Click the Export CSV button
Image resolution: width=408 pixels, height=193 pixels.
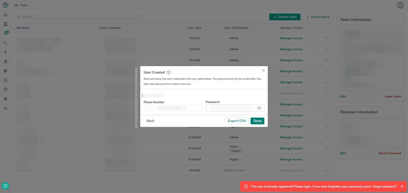pyautogui.click(x=237, y=121)
